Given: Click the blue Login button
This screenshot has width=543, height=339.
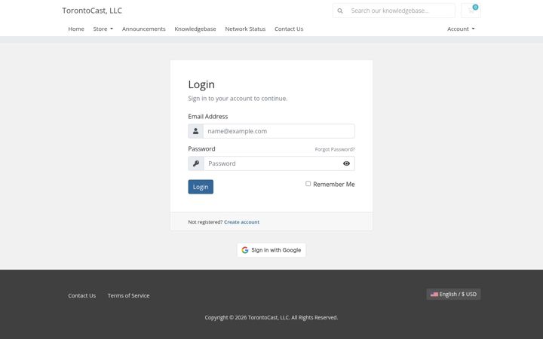Looking at the screenshot, I should pyautogui.click(x=201, y=187).
